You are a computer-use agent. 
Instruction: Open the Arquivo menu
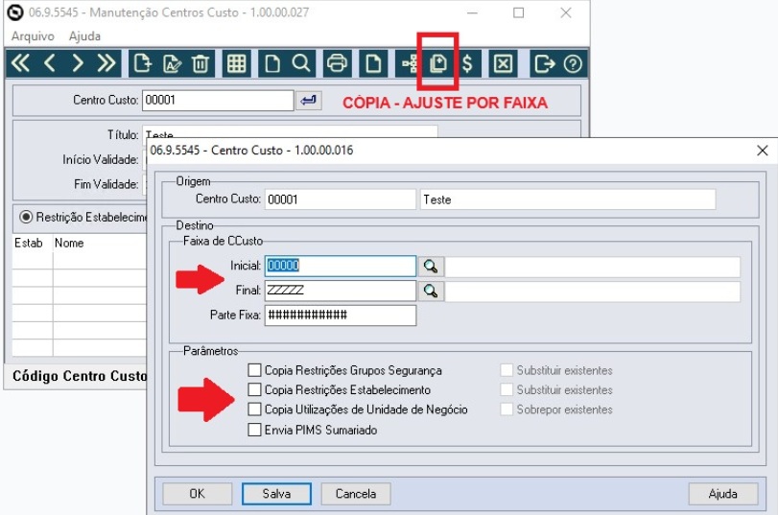coord(33,36)
